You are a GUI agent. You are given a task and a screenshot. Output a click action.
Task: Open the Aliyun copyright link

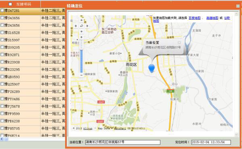click(x=88, y=129)
